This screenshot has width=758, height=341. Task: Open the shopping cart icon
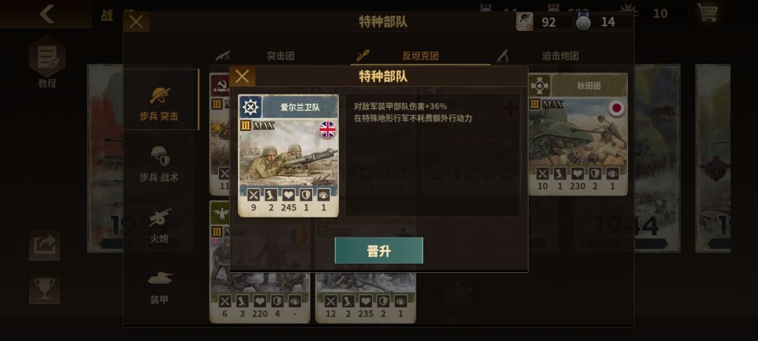(x=707, y=13)
